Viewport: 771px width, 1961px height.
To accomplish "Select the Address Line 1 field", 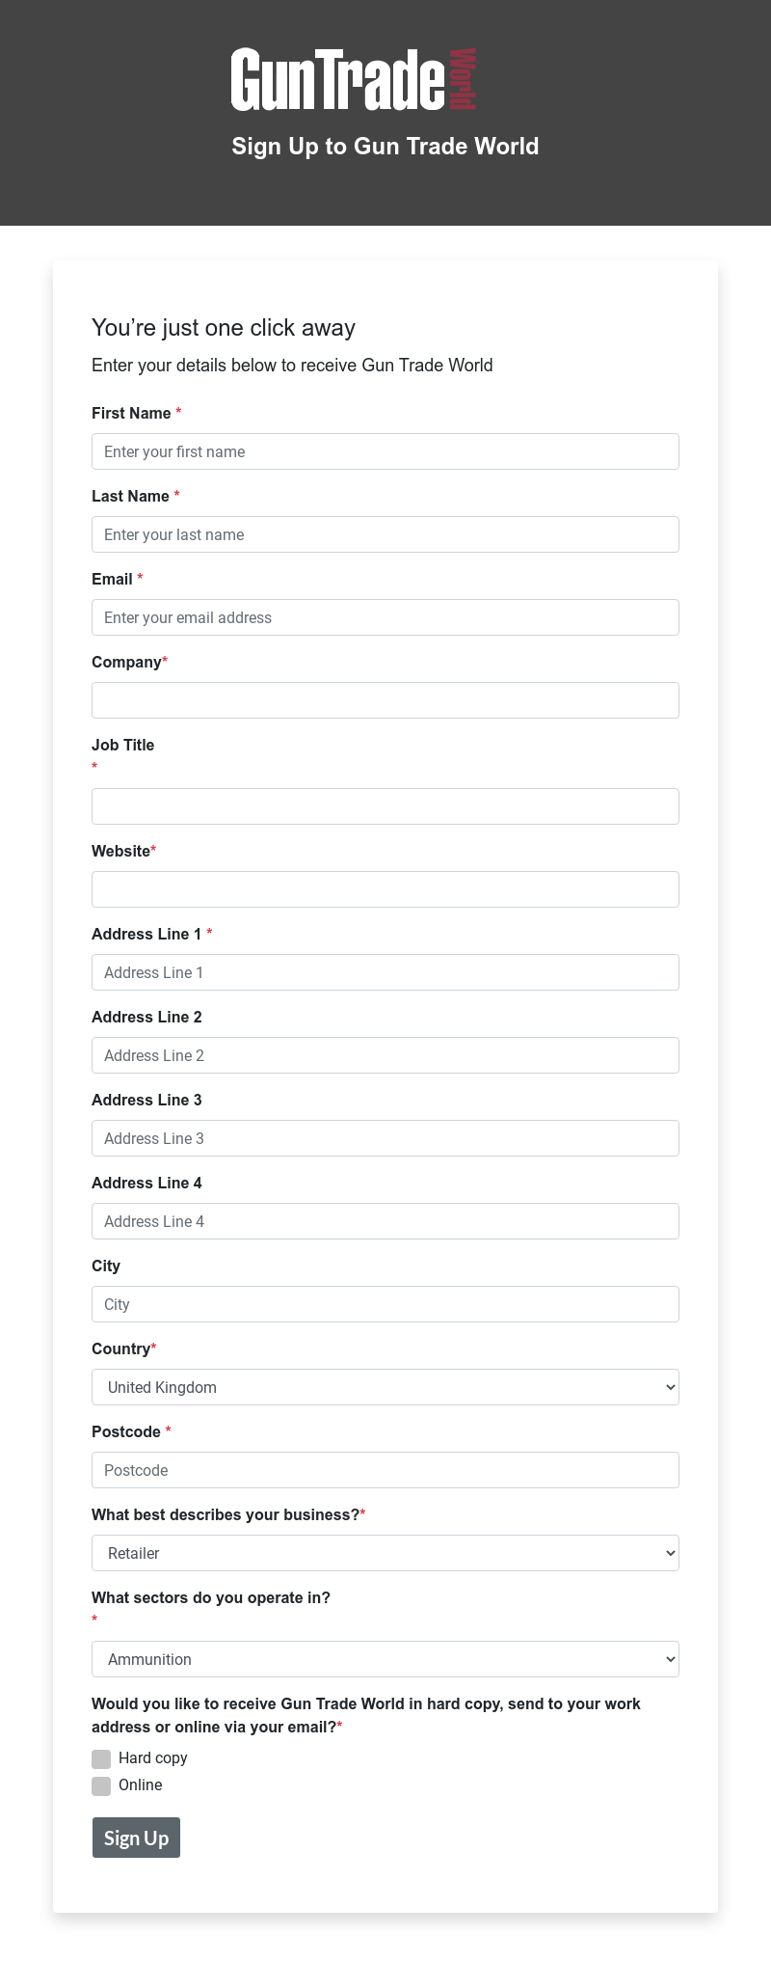I will [385, 972].
